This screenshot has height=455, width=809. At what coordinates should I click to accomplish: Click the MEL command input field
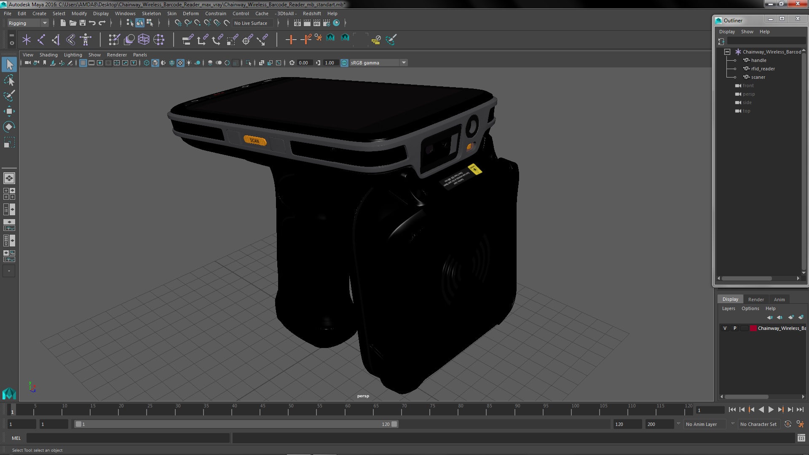click(128, 438)
